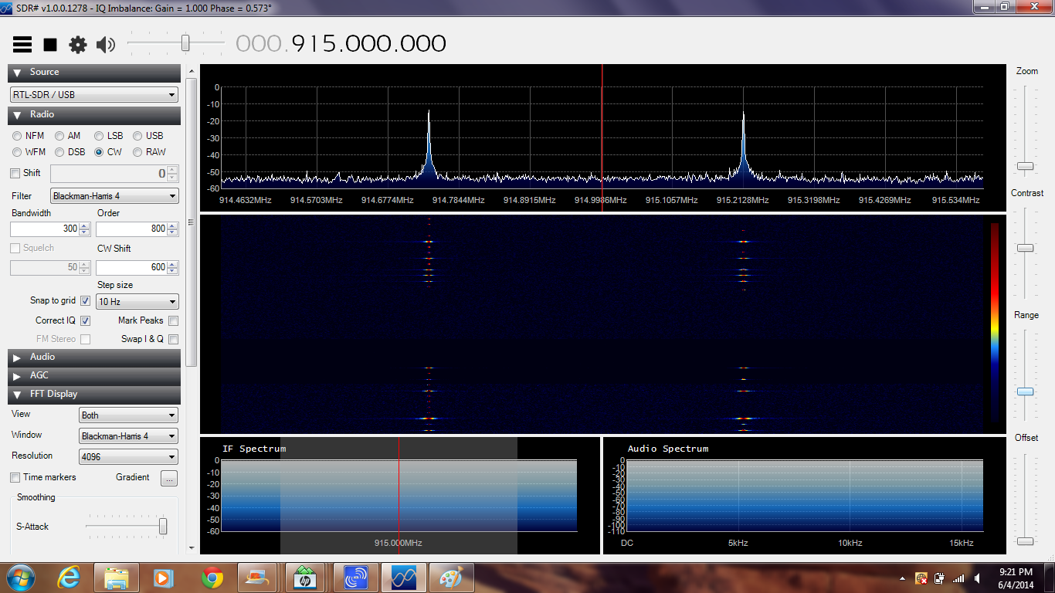Open Windows Explorer folder icon in taskbar
The width and height of the screenshot is (1055, 593).
[117, 577]
